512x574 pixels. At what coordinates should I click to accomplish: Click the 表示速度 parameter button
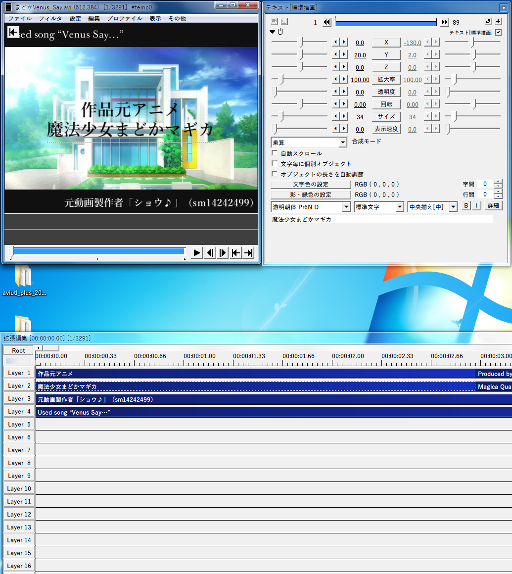point(386,129)
